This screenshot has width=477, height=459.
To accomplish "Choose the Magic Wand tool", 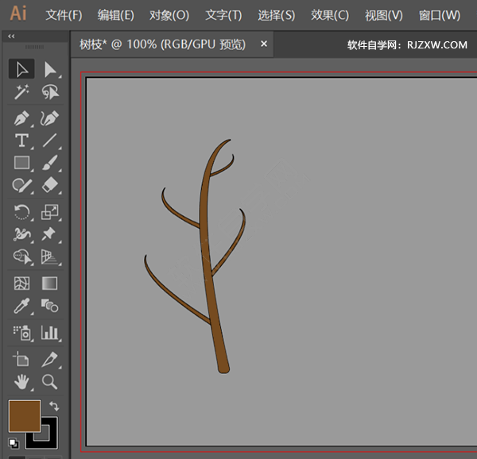I will click(x=21, y=92).
